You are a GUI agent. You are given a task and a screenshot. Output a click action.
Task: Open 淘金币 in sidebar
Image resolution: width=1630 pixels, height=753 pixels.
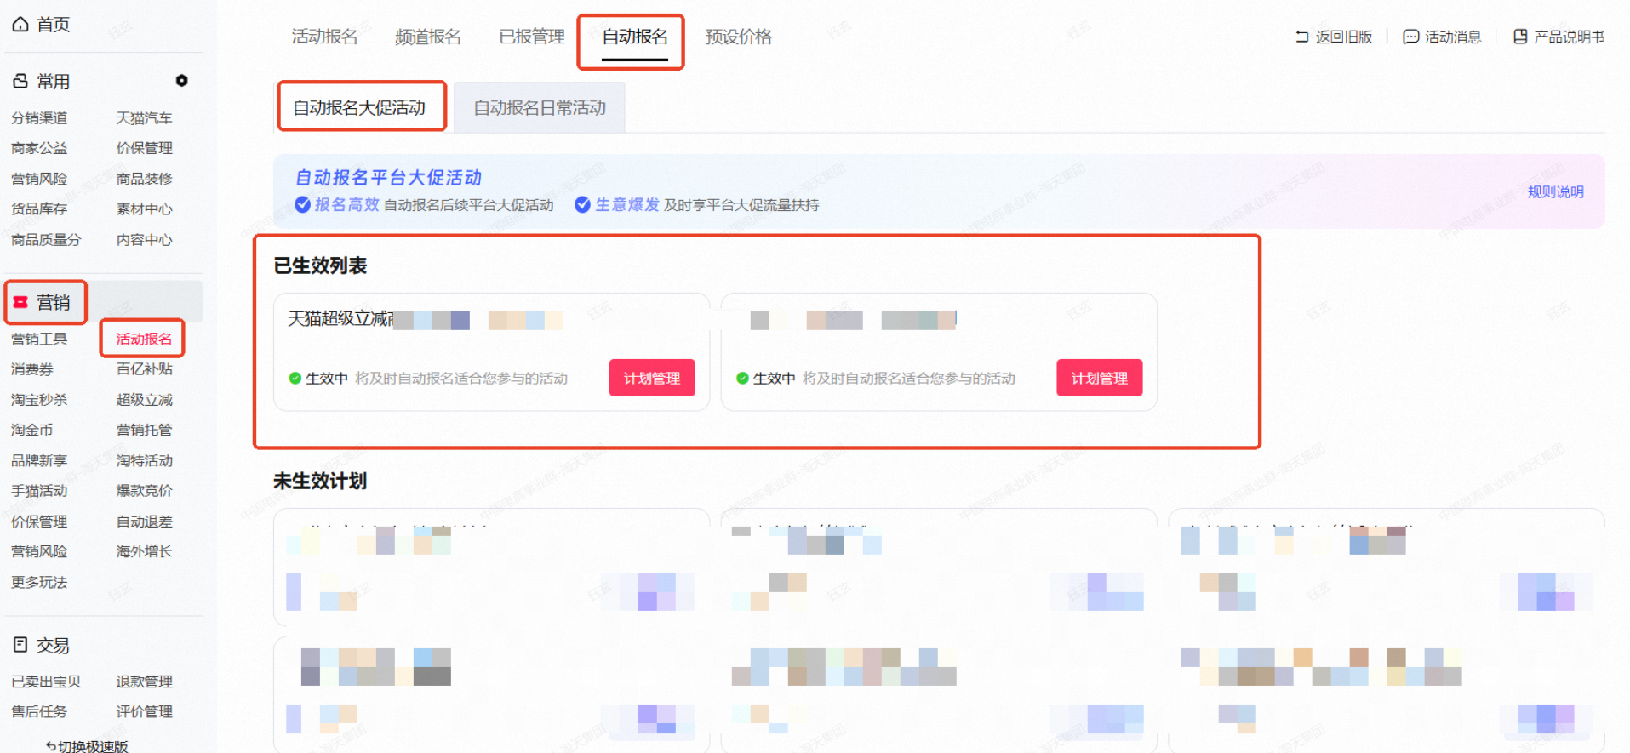(x=32, y=430)
